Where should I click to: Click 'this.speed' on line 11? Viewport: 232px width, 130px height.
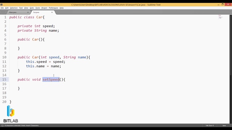click(36, 62)
